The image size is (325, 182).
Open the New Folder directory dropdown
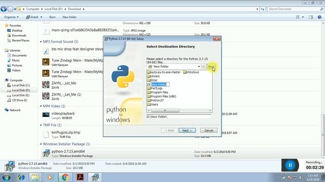199,66
